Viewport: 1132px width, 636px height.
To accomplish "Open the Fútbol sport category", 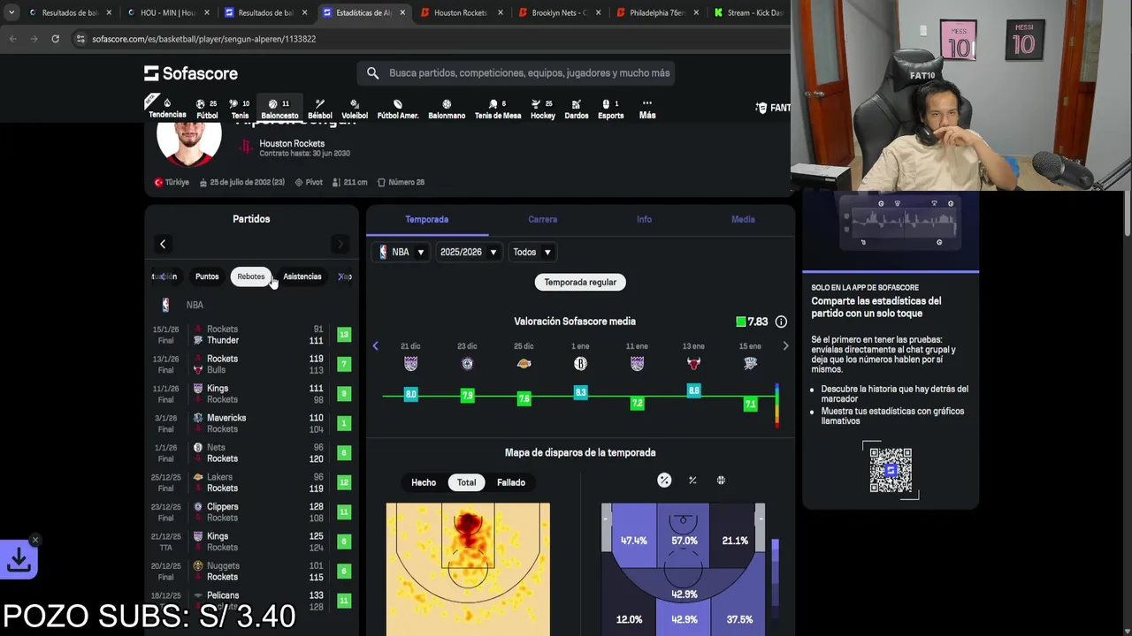I will tap(207, 109).
